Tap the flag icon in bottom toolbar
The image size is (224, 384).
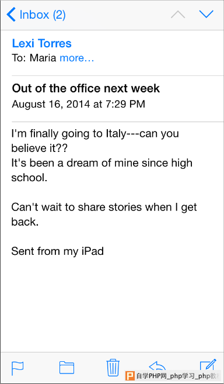tap(17, 368)
